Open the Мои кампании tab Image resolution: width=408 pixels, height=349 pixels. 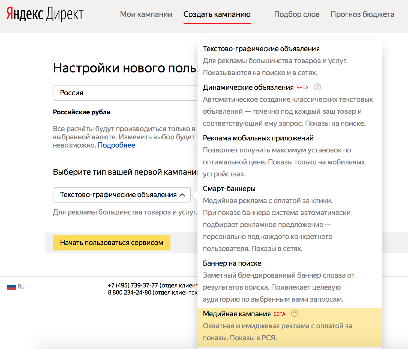click(x=146, y=14)
